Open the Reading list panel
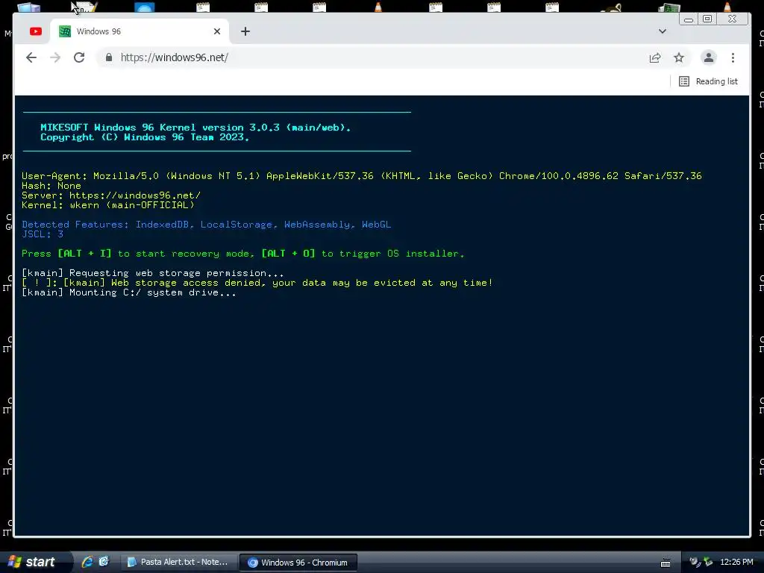This screenshot has width=764, height=573. click(708, 81)
